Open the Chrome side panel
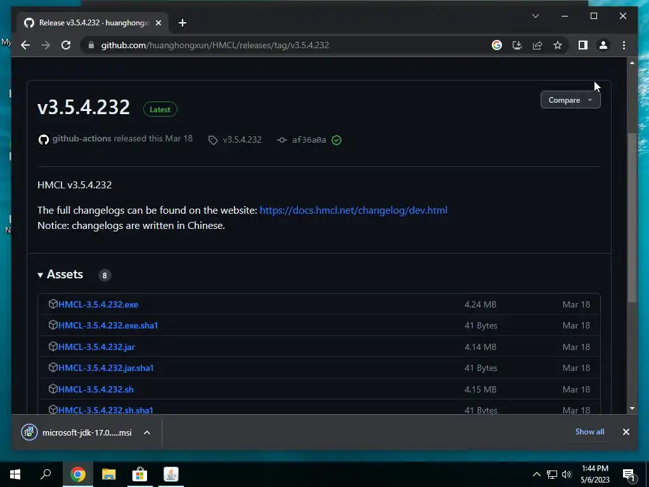 click(x=583, y=45)
